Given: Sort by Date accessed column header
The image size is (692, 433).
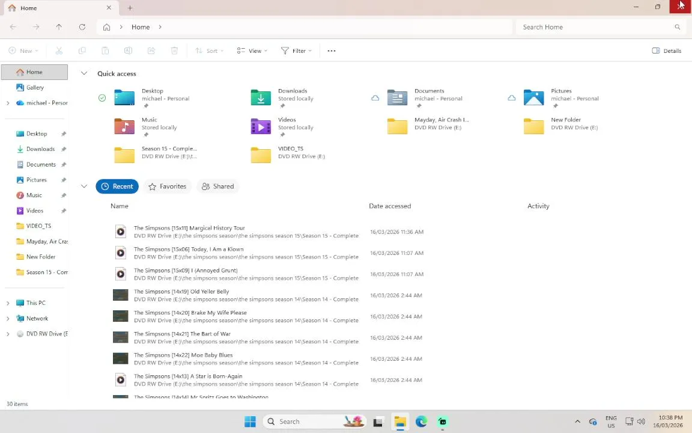Looking at the screenshot, I should click(x=390, y=206).
